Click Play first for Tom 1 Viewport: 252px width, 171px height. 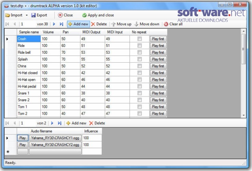[x=158, y=107]
